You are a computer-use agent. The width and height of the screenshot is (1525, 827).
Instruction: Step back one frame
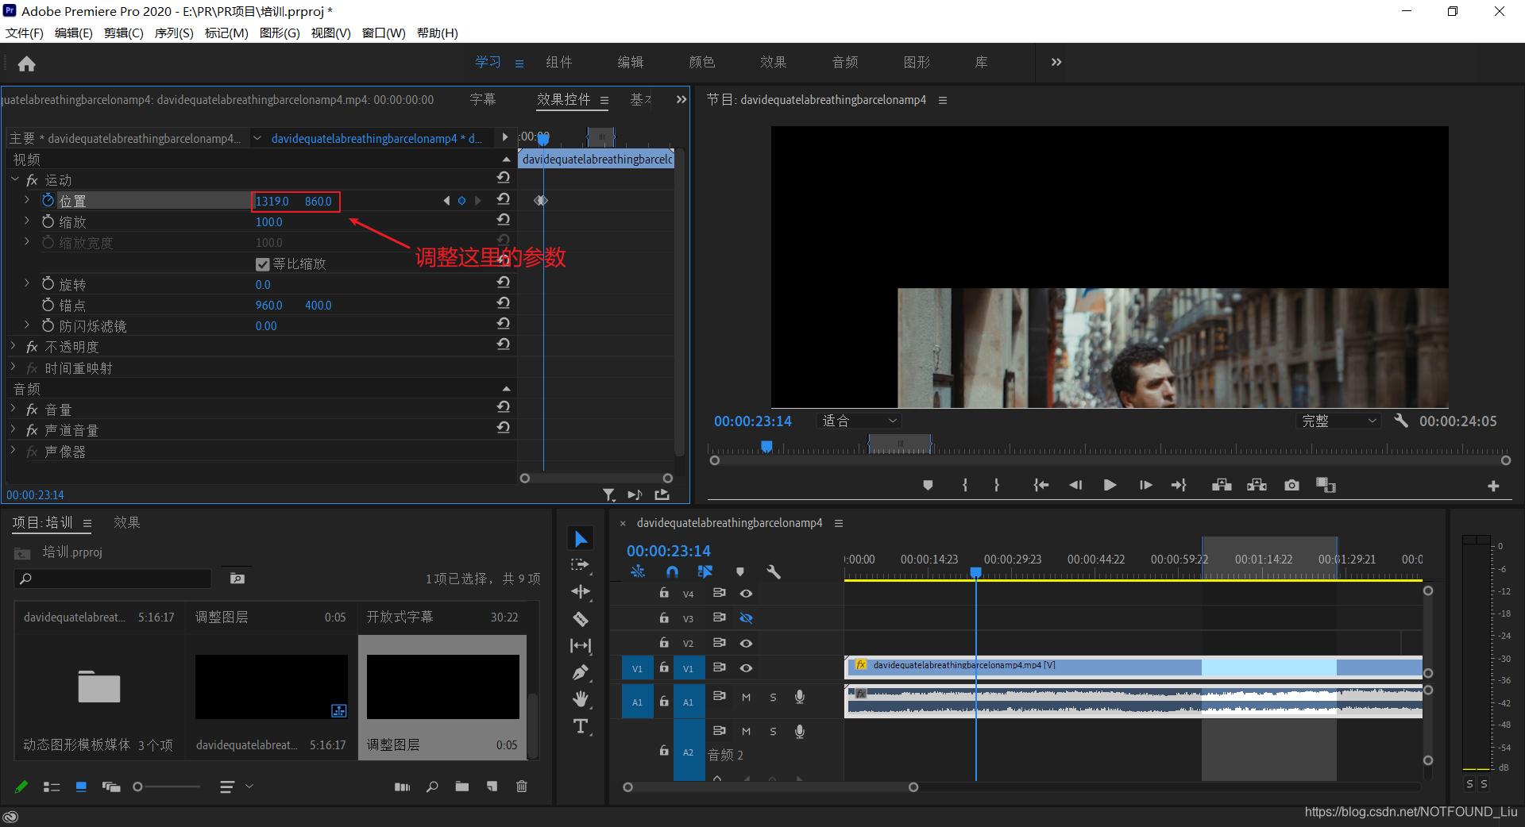pos(1075,485)
